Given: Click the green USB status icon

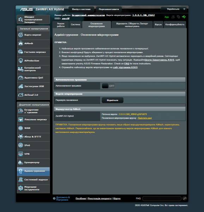Looking at the screenshot, I should [184, 17].
